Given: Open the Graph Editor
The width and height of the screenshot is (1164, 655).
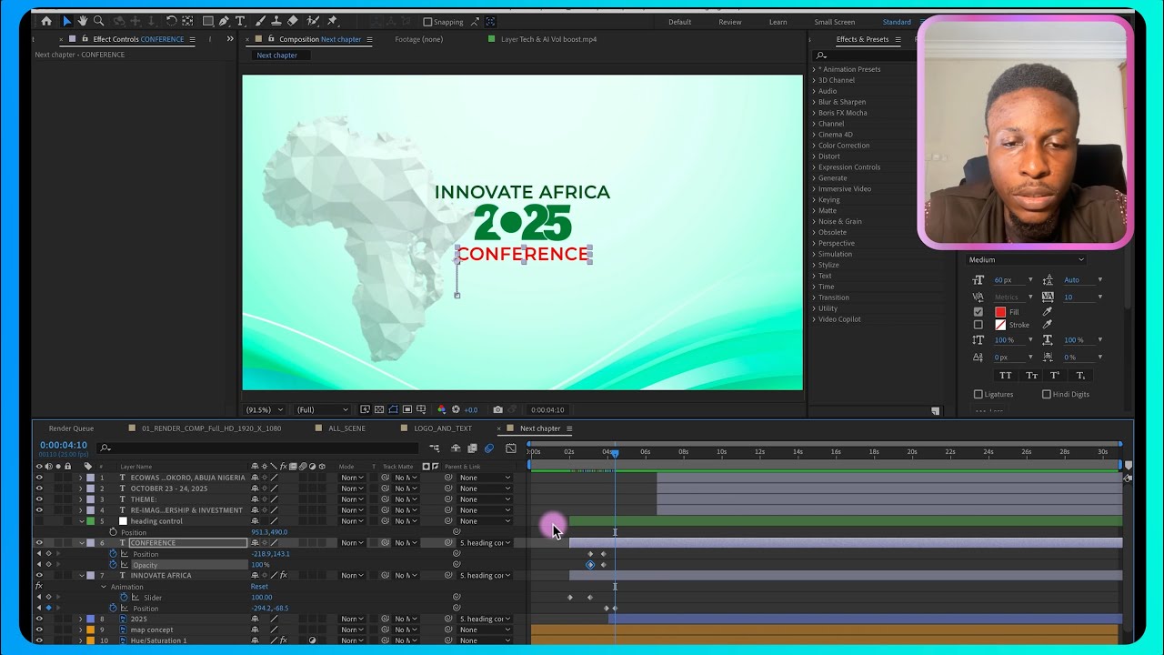Looking at the screenshot, I should point(511,448).
